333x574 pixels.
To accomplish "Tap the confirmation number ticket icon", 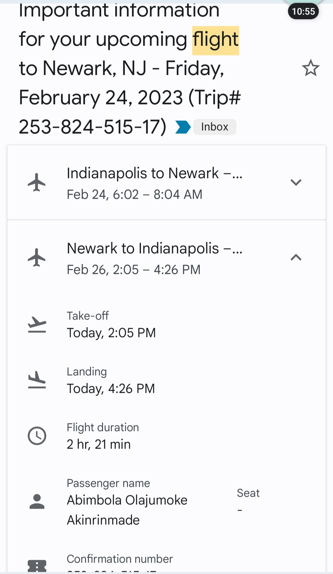I will (37, 566).
